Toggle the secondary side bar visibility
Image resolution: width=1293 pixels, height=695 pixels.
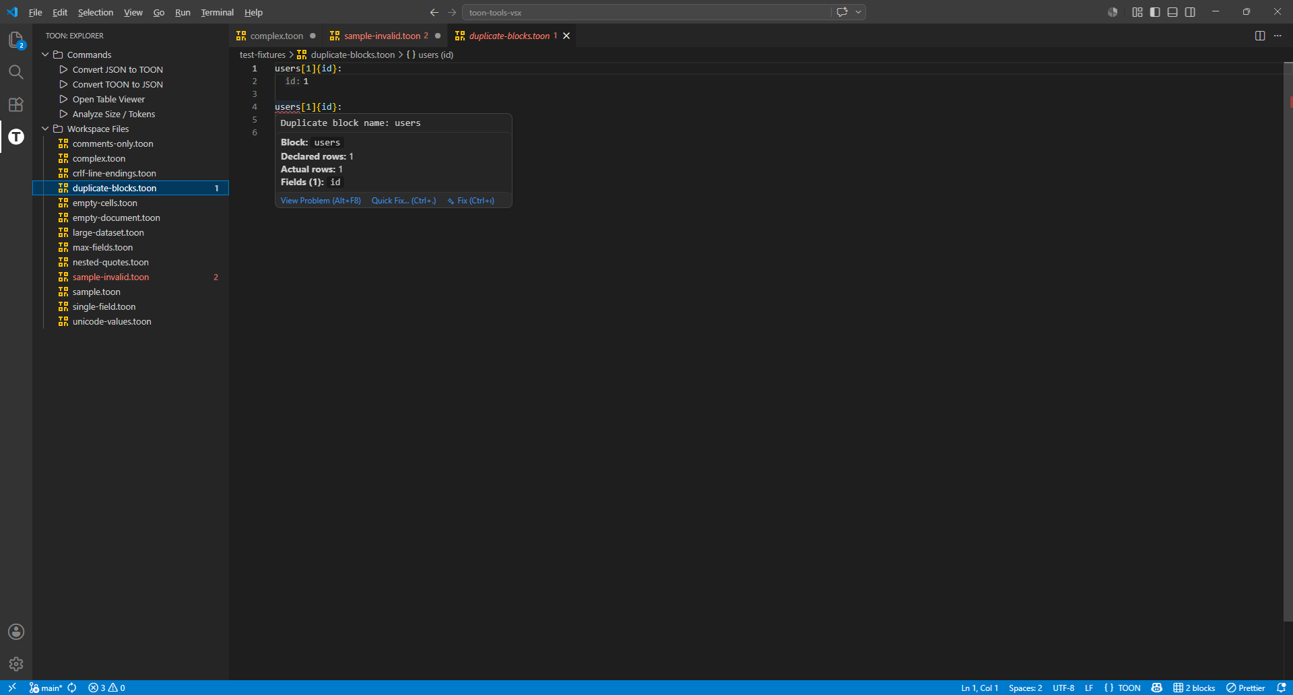point(1190,12)
